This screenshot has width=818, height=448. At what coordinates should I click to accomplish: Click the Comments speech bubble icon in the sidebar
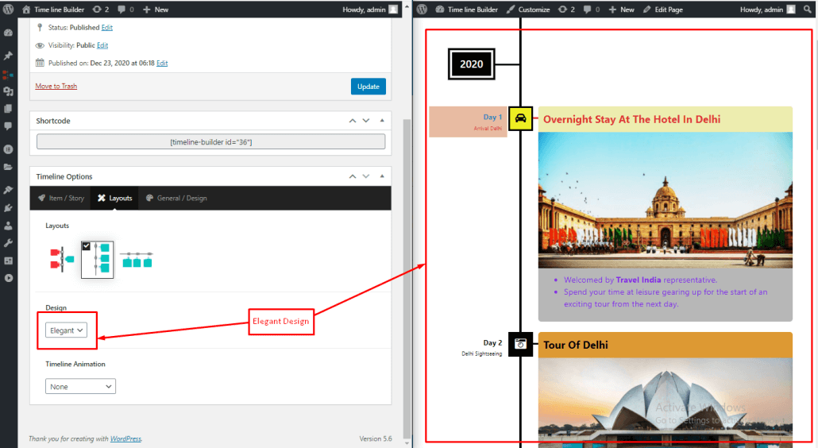(8, 126)
